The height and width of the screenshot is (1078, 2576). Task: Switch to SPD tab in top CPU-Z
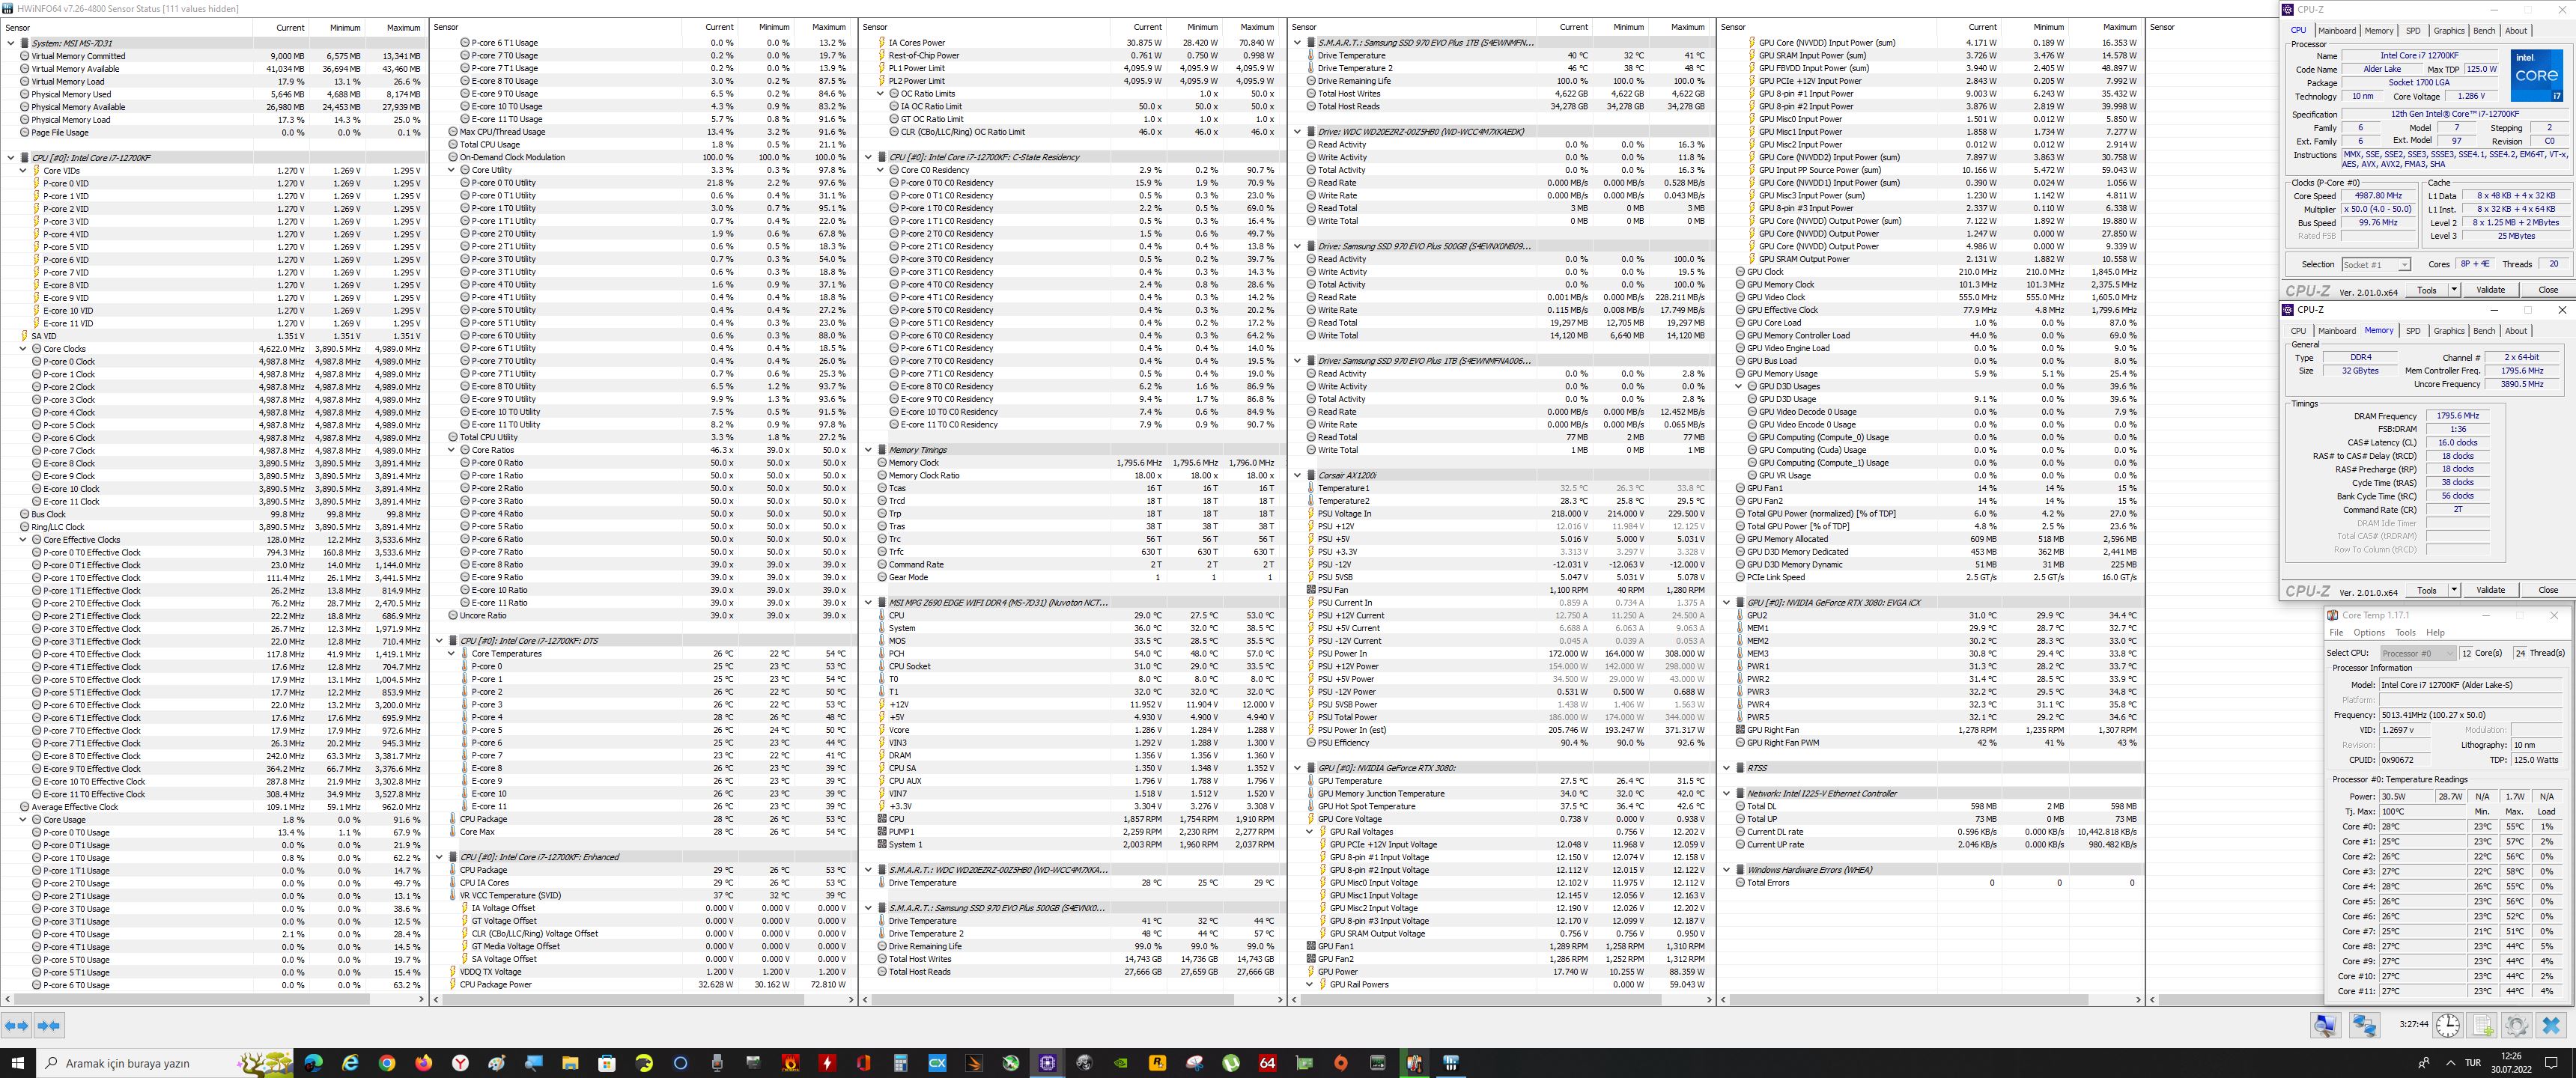coord(2413,31)
